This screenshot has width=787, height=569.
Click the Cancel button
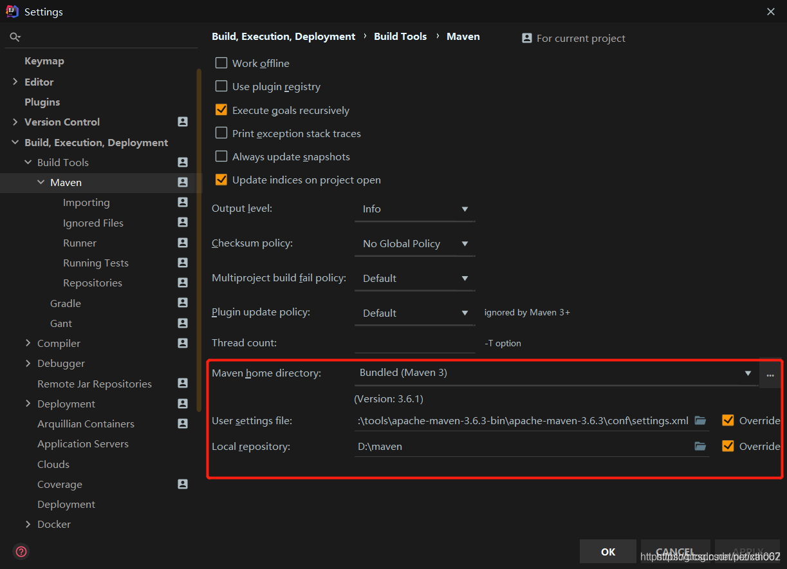click(x=676, y=552)
